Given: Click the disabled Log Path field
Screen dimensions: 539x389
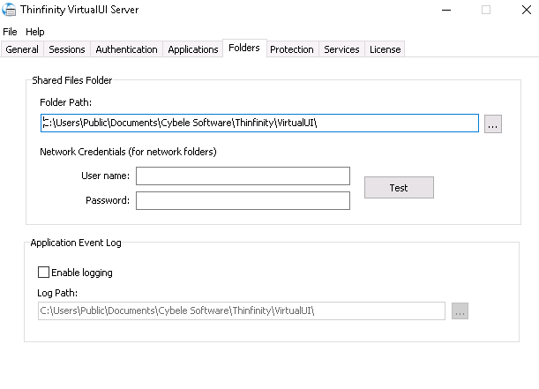Looking at the screenshot, I should coord(242,311).
